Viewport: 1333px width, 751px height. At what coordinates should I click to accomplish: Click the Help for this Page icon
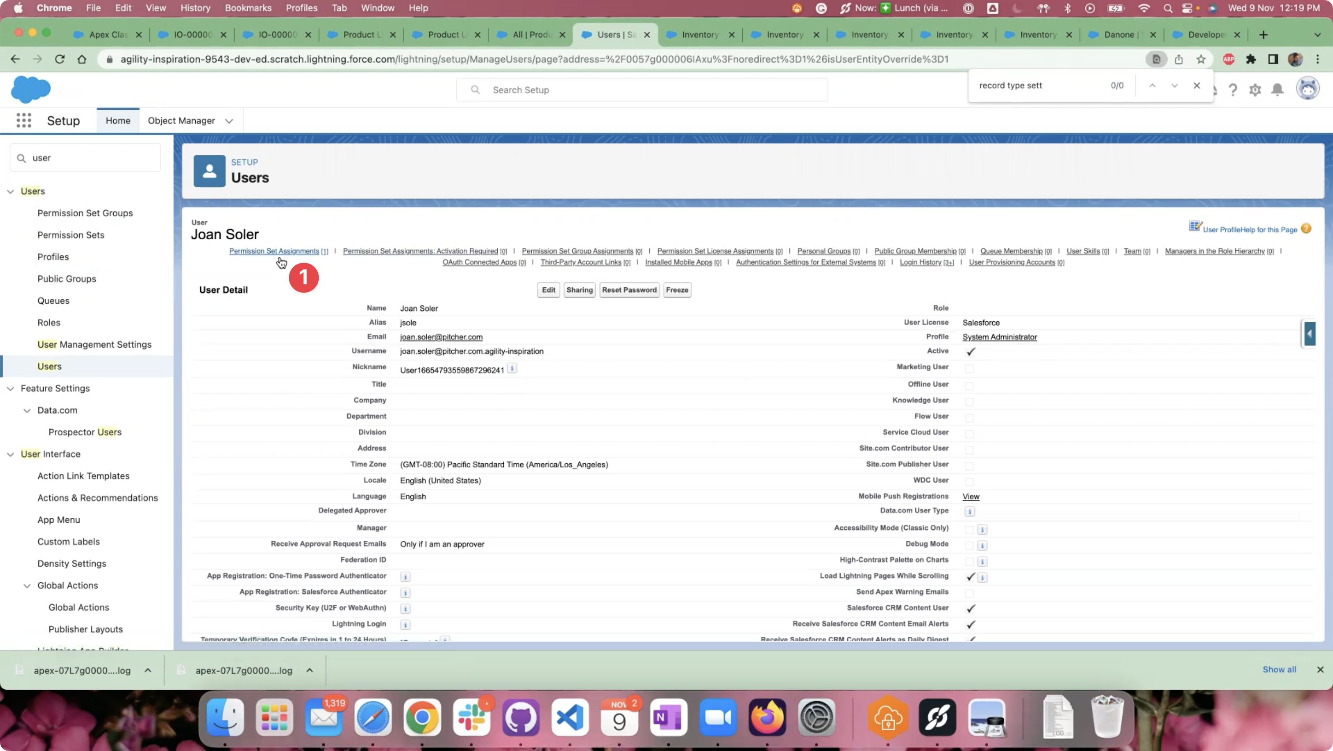click(1306, 229)
